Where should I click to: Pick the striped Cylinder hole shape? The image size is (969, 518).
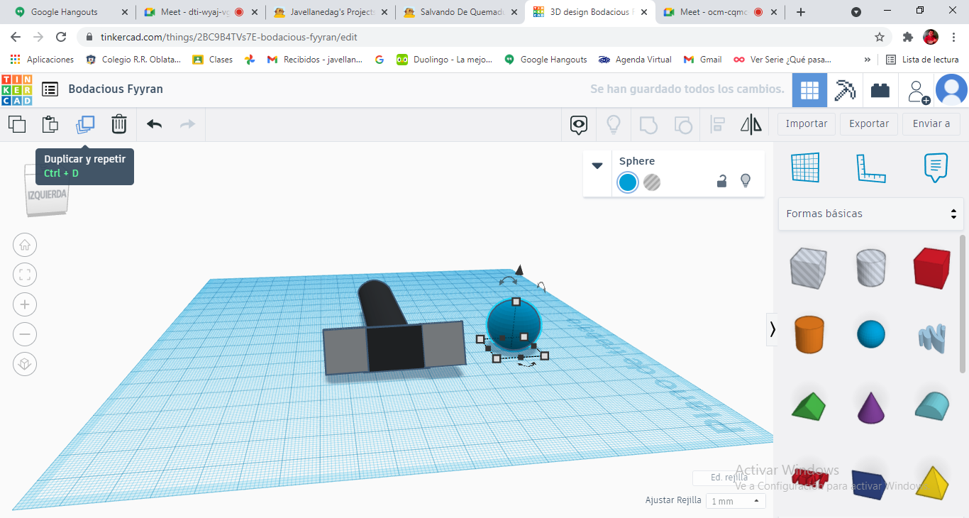870,268
